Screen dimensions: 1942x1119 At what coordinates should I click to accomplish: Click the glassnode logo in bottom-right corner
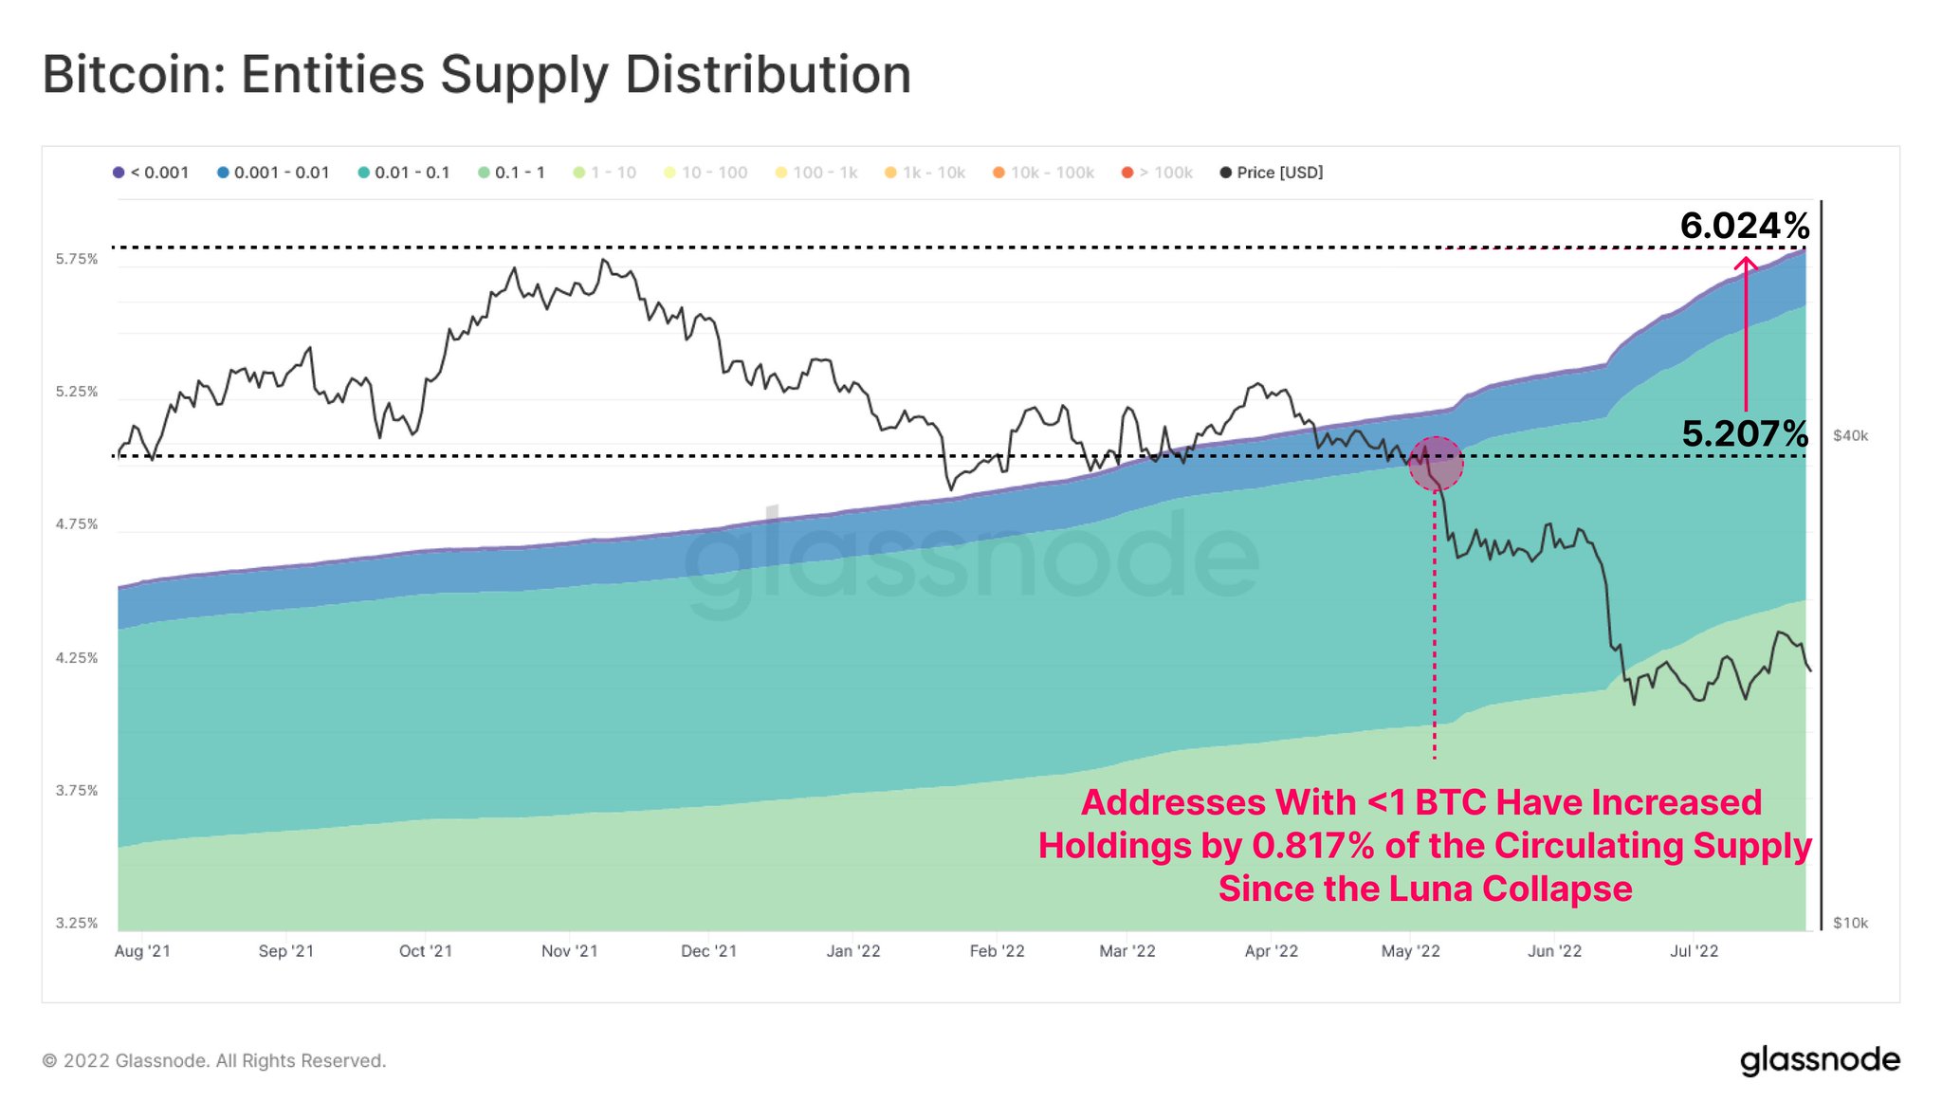(1820, 1060)
